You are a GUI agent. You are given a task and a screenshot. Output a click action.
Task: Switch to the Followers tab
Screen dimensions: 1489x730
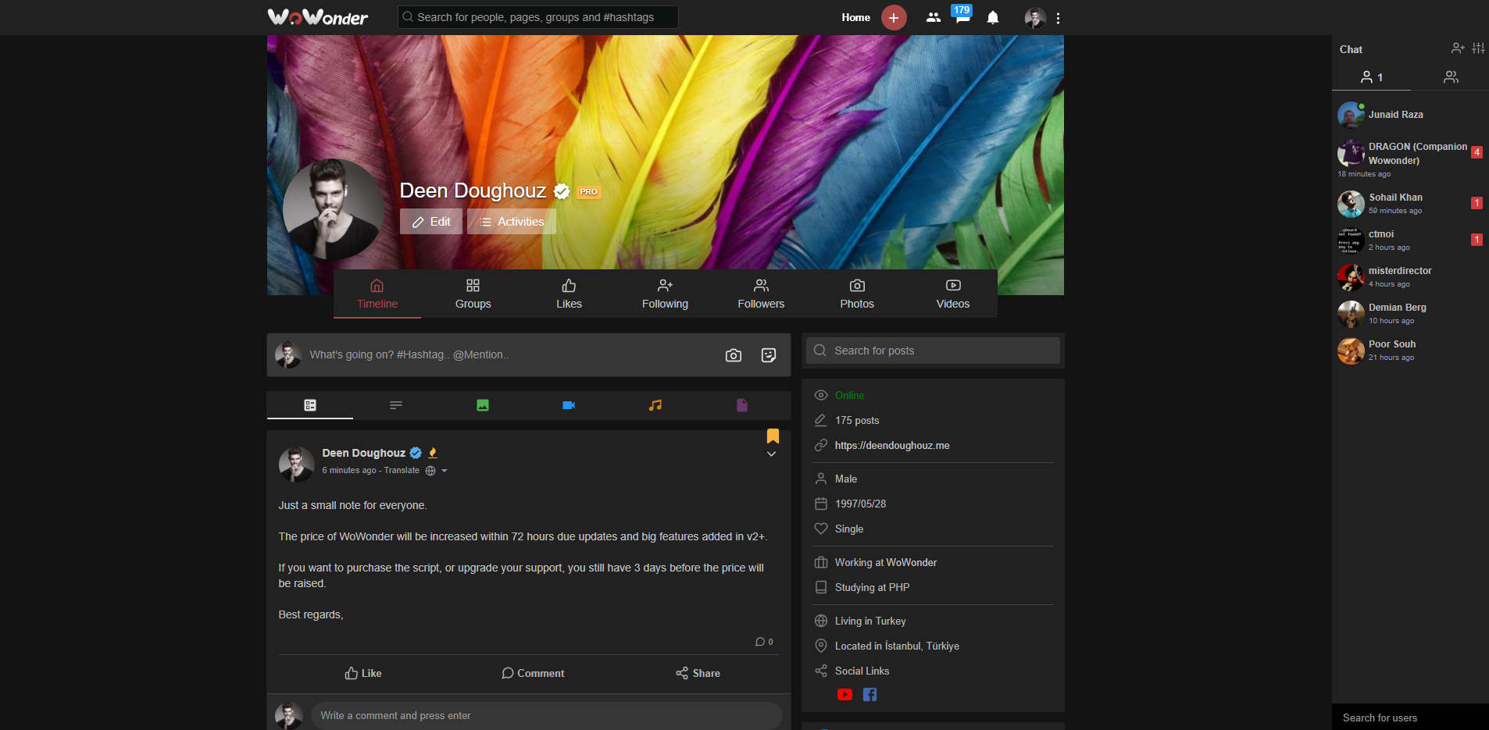[x=761, y=294]
